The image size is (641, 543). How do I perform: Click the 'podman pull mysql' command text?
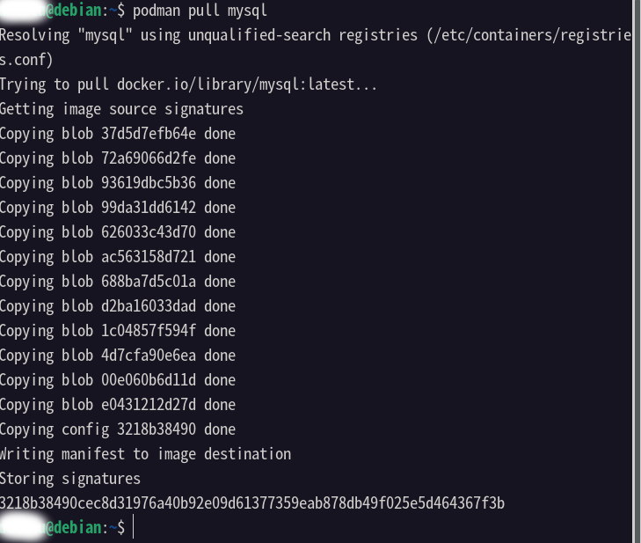(200, 11)
